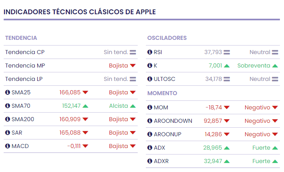Image resolution: width=284 pixels, height=172 pixels.
Task: Click the Sobreventa status text
Action: click(x=254, y=65)
